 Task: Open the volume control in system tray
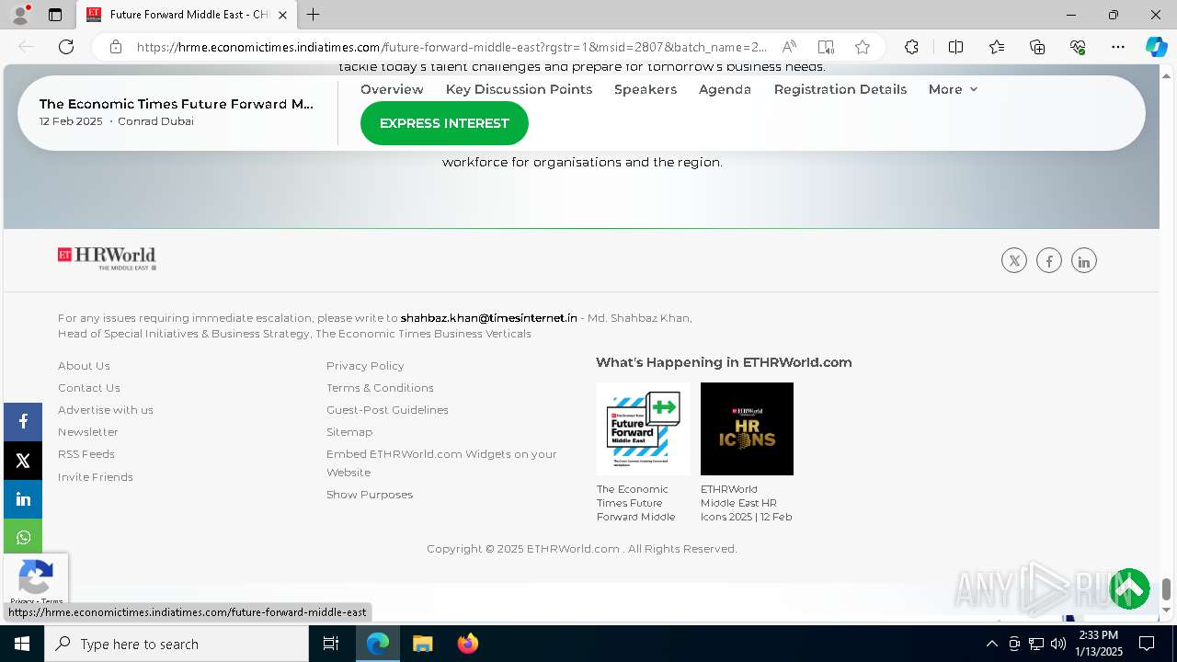click(1058, 644)
